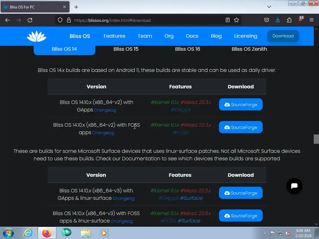Click the padlock site security icon
The image size is (319, 239).
tap(69, 20)
